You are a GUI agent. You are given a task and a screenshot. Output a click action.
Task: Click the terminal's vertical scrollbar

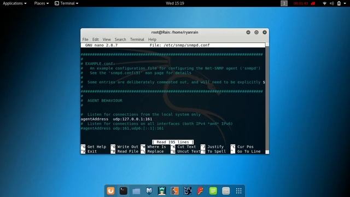point(267,99)
